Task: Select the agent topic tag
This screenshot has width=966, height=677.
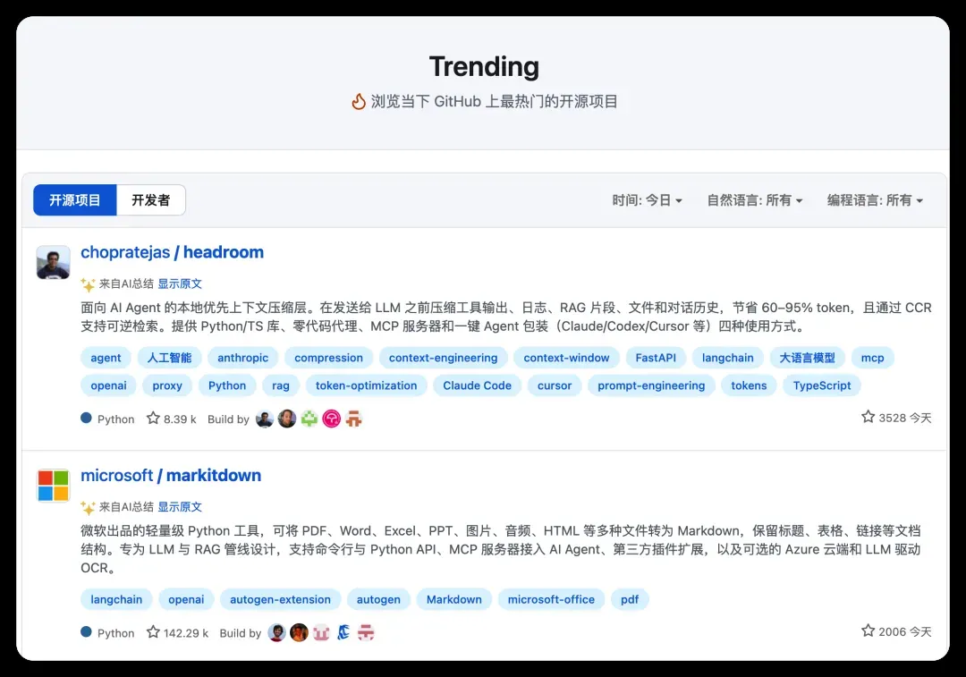Action: 106,358
